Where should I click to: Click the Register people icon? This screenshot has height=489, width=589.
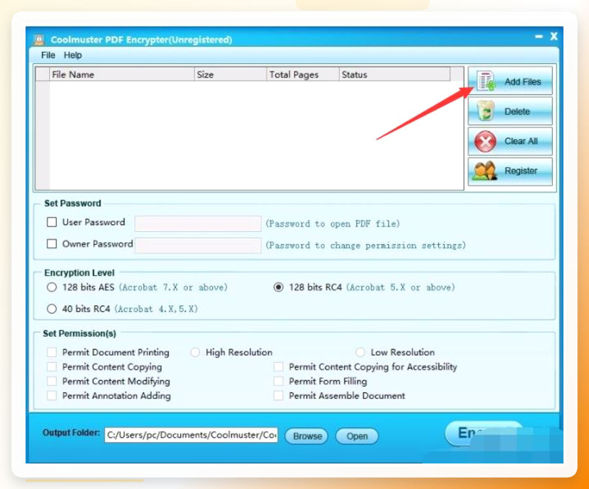(x=485, y=171)
